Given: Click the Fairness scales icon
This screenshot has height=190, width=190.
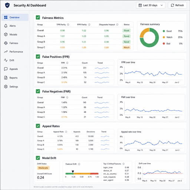Looking at the screenshot, I should click(x=6, y=43).
